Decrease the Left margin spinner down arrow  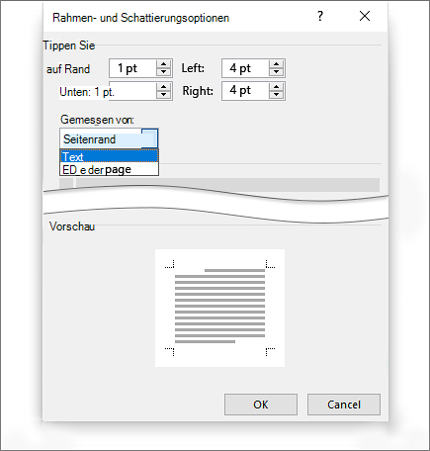[276, 71]
